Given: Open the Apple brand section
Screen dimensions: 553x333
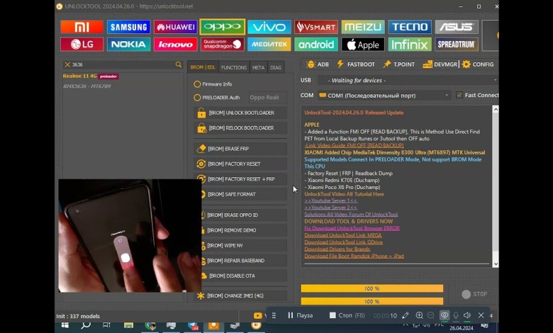Looking at the screenshot, I should pyautogui.click(x=362, y=44).
